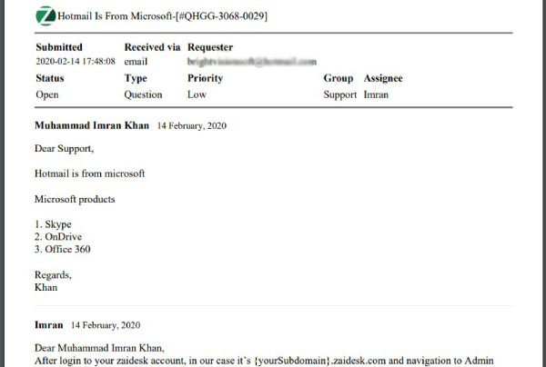The height and width of the screenshot is (367, 546).
Task: Click list item '2. OnDrive'
Action: click(x=58, y=237)
